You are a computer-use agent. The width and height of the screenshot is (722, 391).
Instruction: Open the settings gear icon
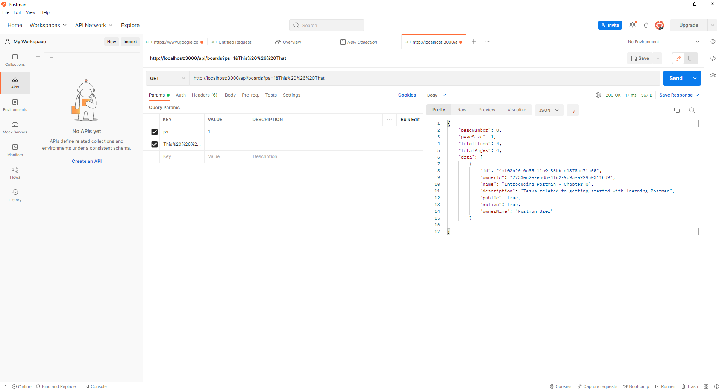633,25
